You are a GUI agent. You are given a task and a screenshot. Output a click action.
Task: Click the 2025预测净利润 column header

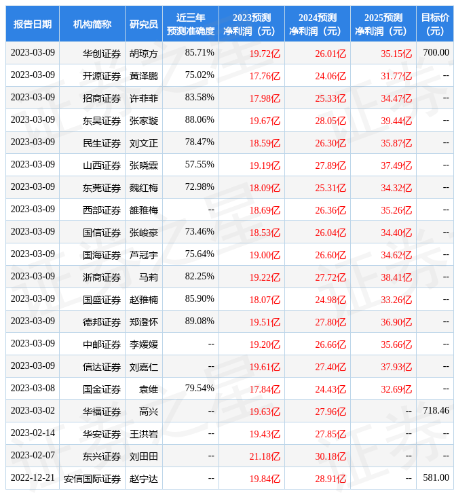click(x=383, y=24)
